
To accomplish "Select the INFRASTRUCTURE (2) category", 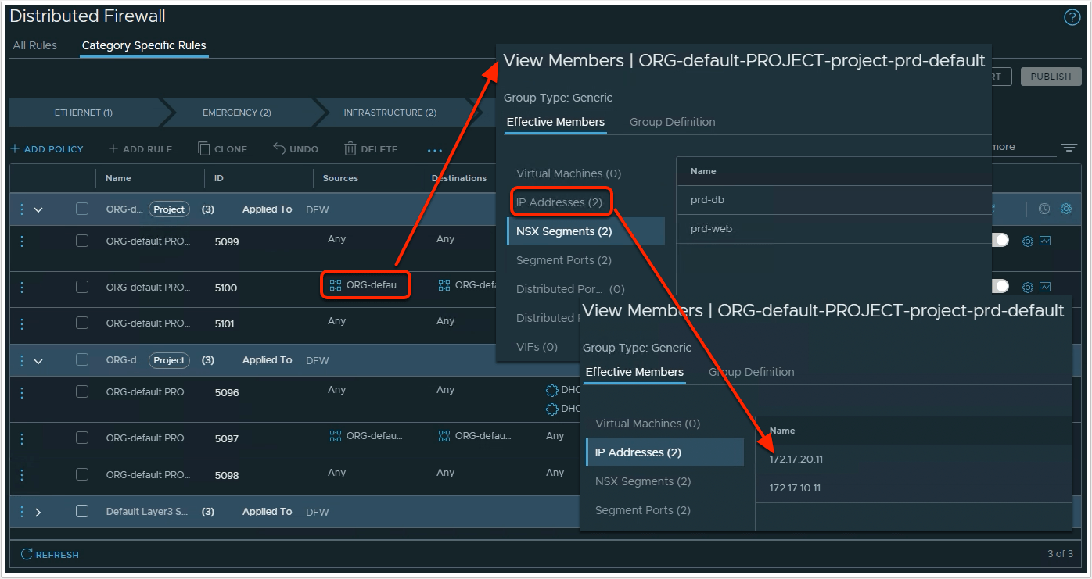I will coord(390,113).
